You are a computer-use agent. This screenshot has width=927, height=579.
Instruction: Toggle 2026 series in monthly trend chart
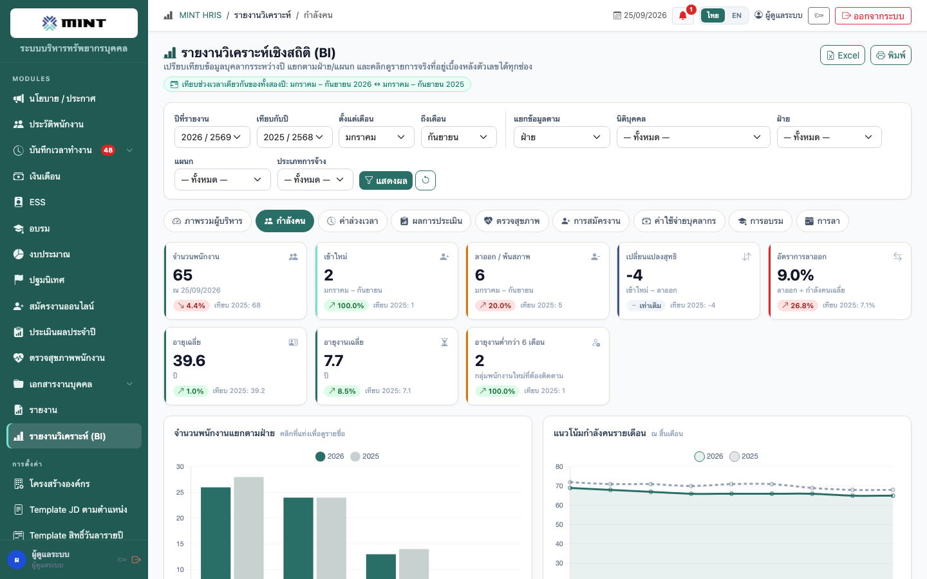click(x=709, y=456)
